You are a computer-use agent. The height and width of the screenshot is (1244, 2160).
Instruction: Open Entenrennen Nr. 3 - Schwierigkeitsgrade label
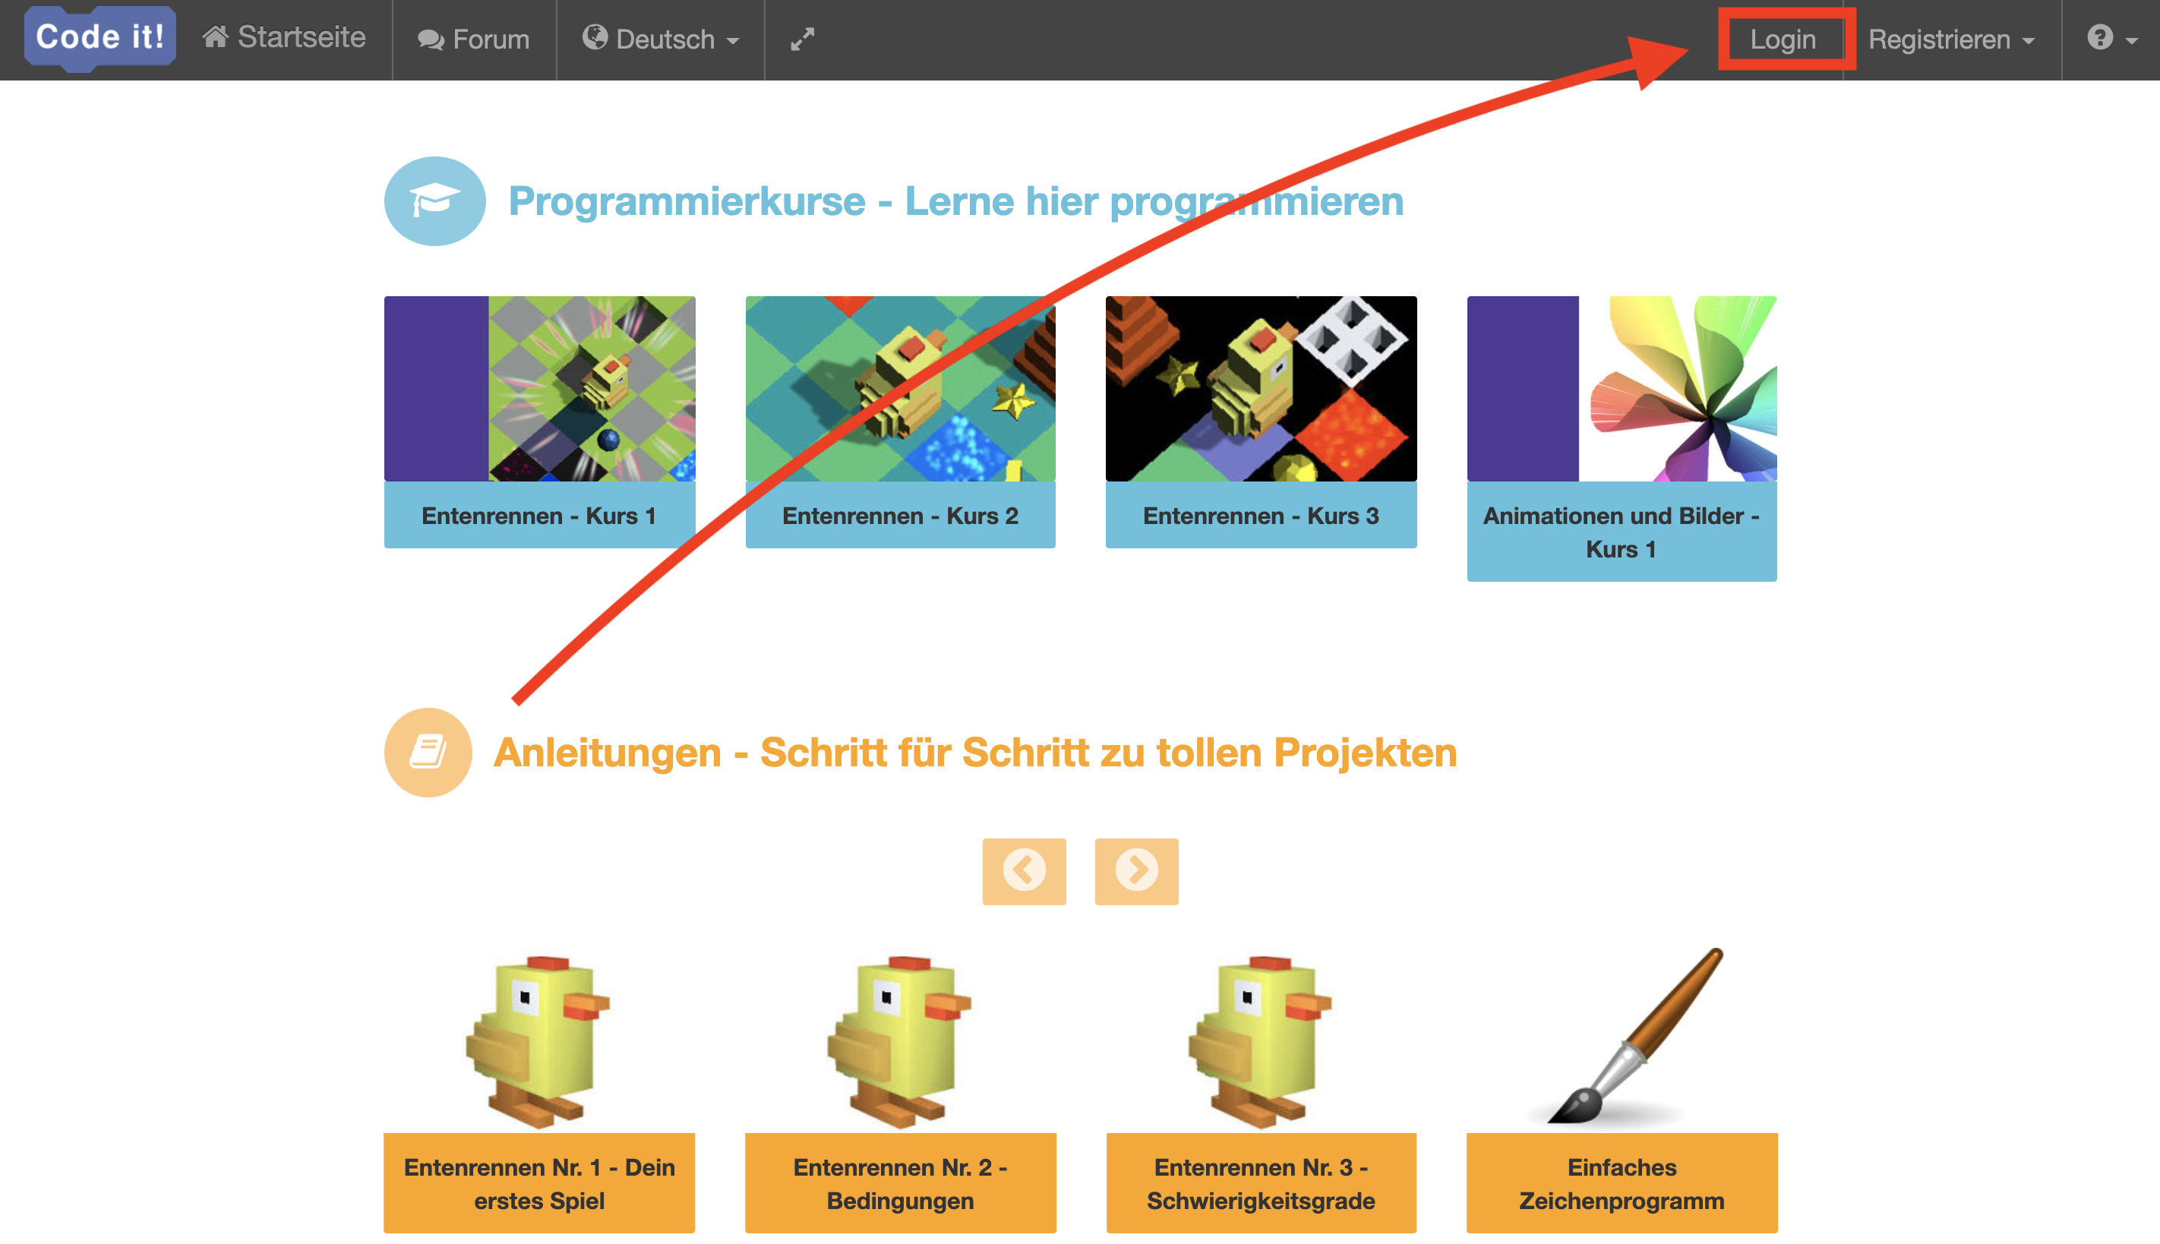[x=1260, y=1183]
